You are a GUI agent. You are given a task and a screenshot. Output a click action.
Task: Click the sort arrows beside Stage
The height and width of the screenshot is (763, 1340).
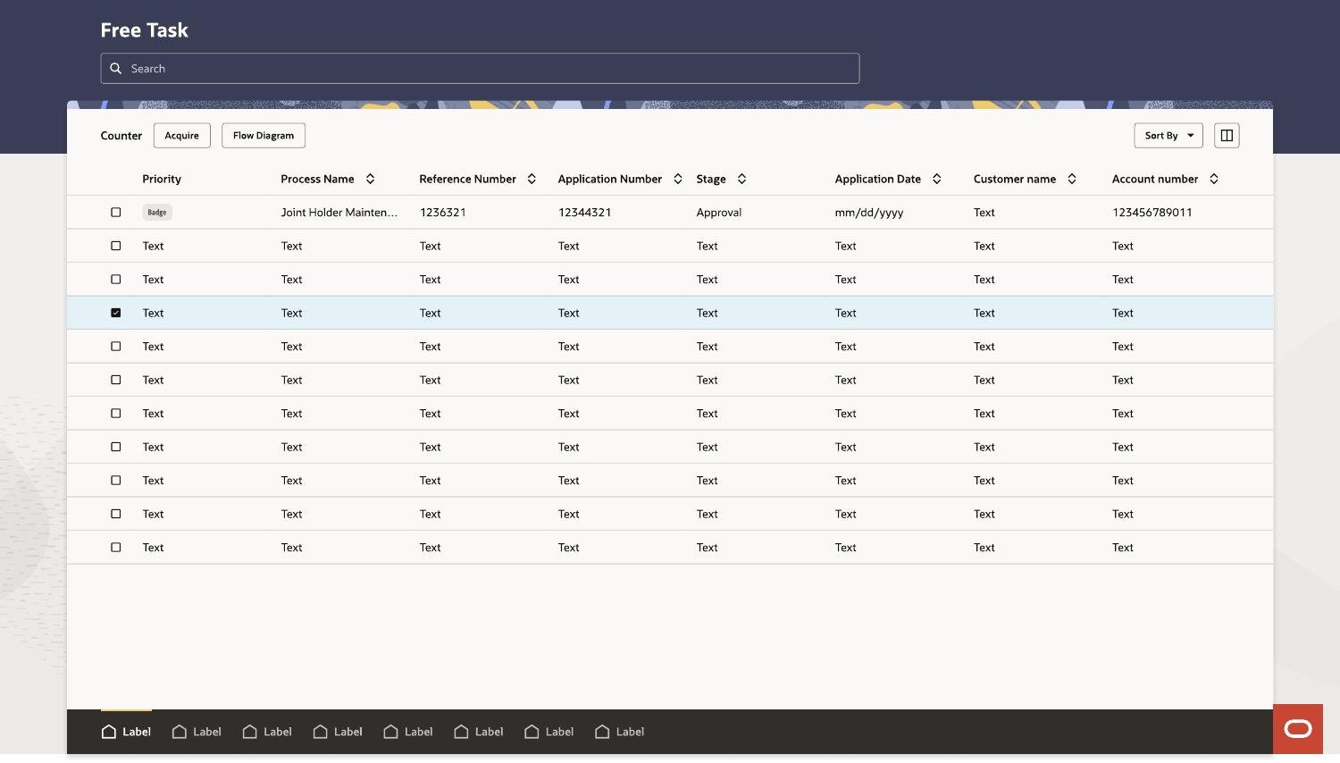click(x=741, y=180)
